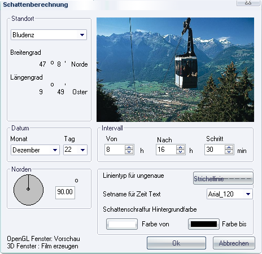The height and width of the screenshot is (254, 262).
Task: Decrease the Von hour spinner down arrow
Action: (129, 152)
